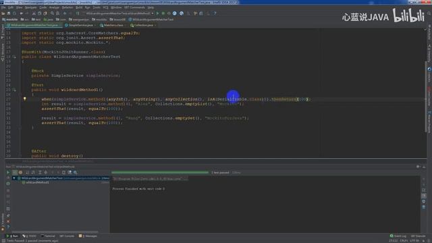The width and height of the screenshot is (432, 243).
Task: Open Run panel gear settings menu
Action: click(x=418, y=167)
